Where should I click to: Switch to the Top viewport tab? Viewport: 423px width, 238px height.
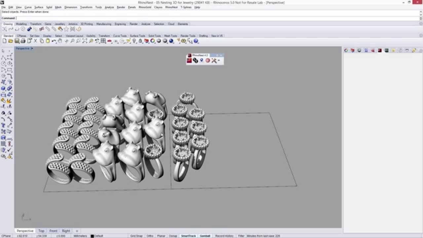[x=41, y=231]
